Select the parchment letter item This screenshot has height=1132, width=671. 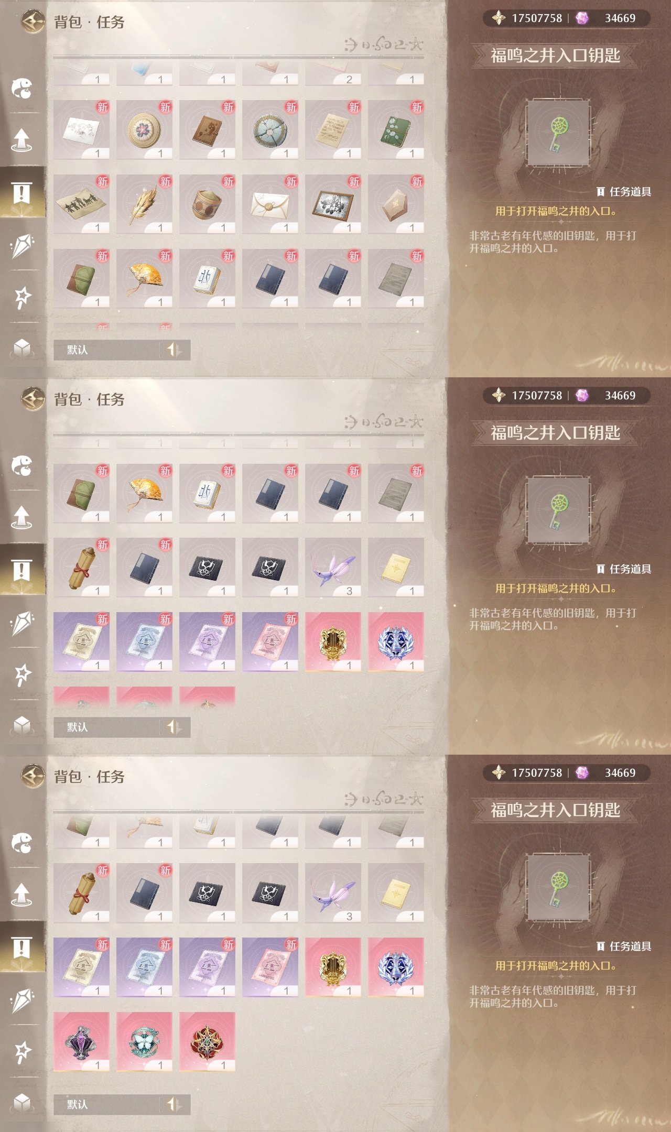(x=333, y=130)
